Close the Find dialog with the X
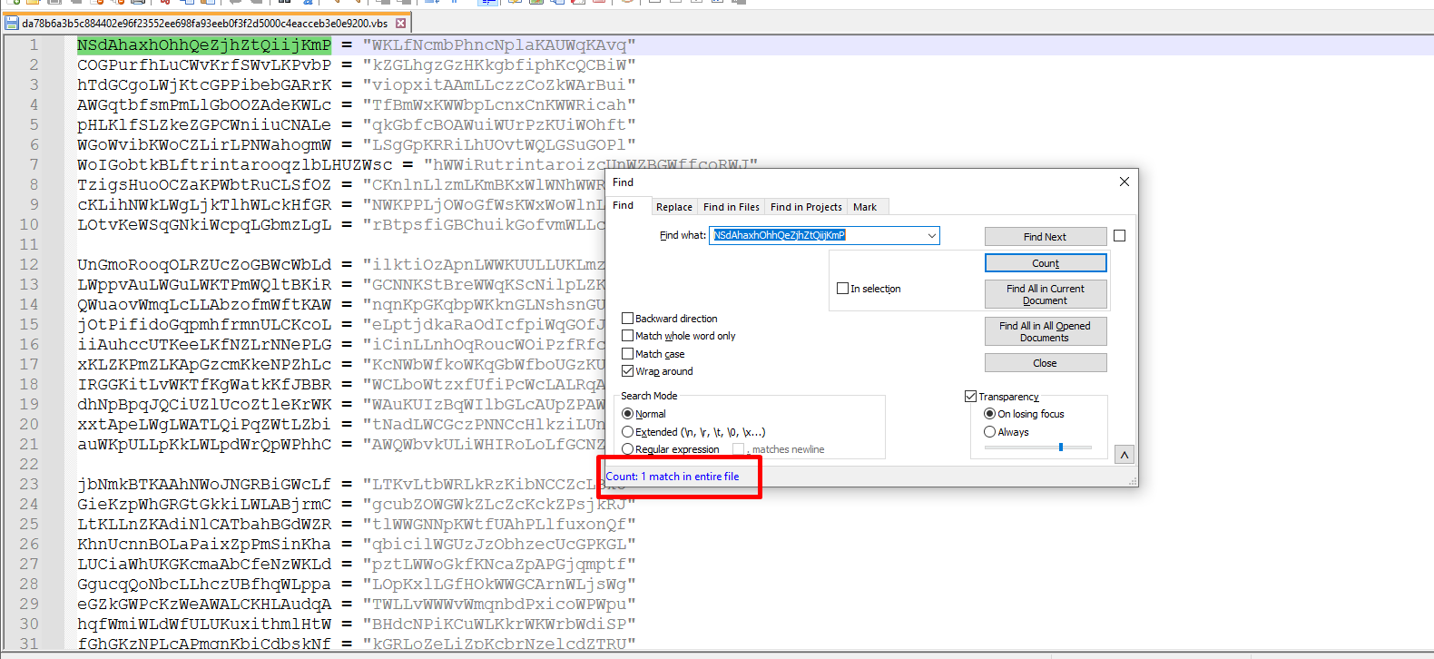This screenshot has width=1434, height=659. point(1124,182)
